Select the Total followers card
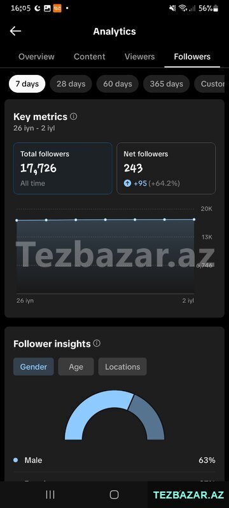Screen dimensions: 229x508 63,168
